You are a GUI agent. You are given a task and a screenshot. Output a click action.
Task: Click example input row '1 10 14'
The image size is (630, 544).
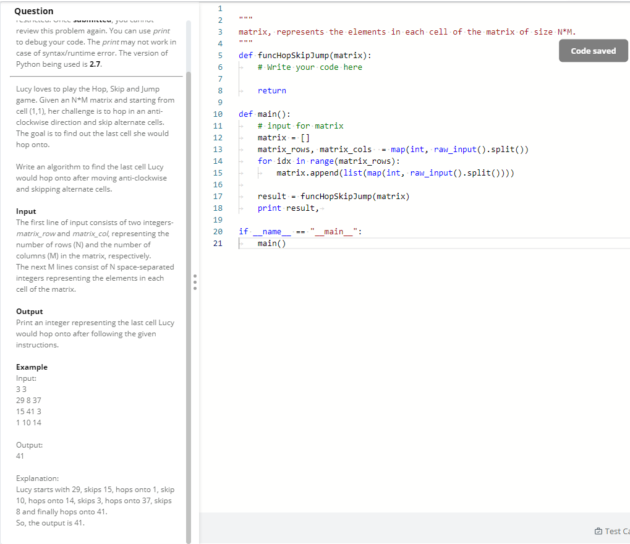(x=28, y=423)
